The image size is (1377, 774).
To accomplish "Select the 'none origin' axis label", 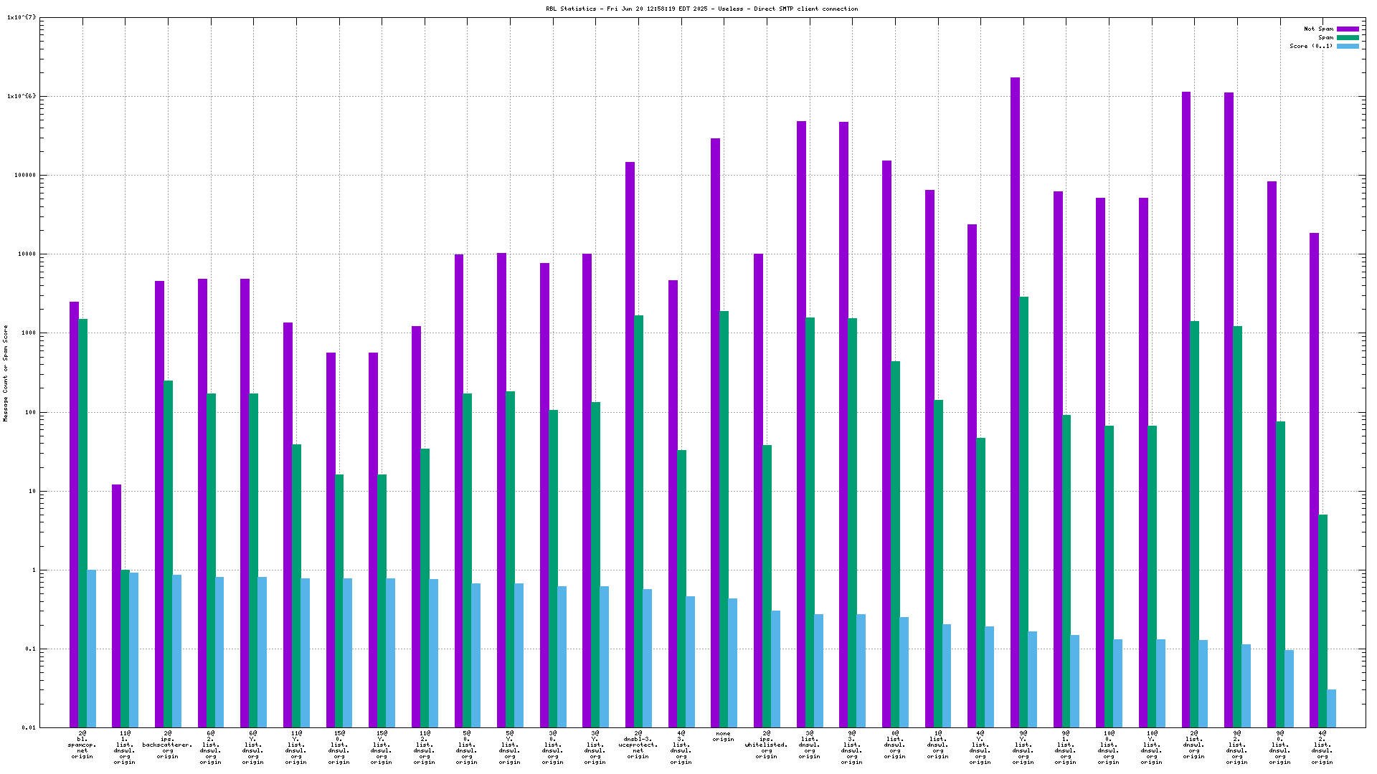I will coord(723,737).
